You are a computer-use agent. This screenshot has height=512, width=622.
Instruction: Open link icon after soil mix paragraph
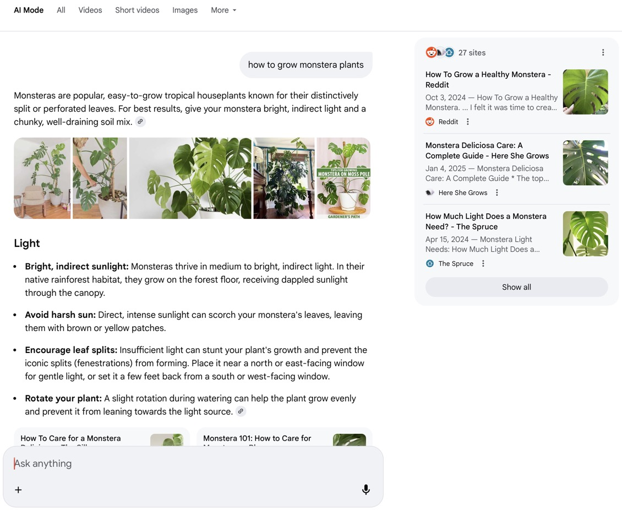(141, 122)
